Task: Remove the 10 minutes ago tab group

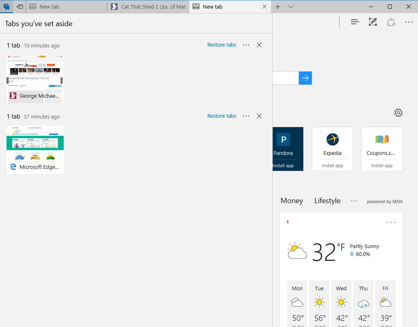Action: (x=259, y=45)
